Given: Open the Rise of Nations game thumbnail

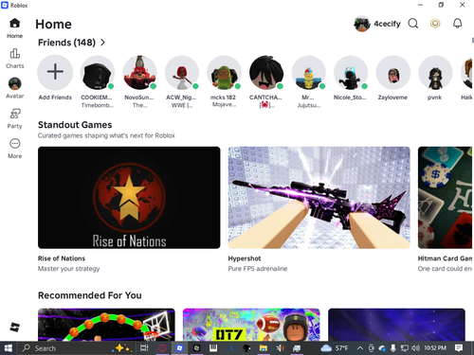Looking at the screenshot, I should 129,198.
